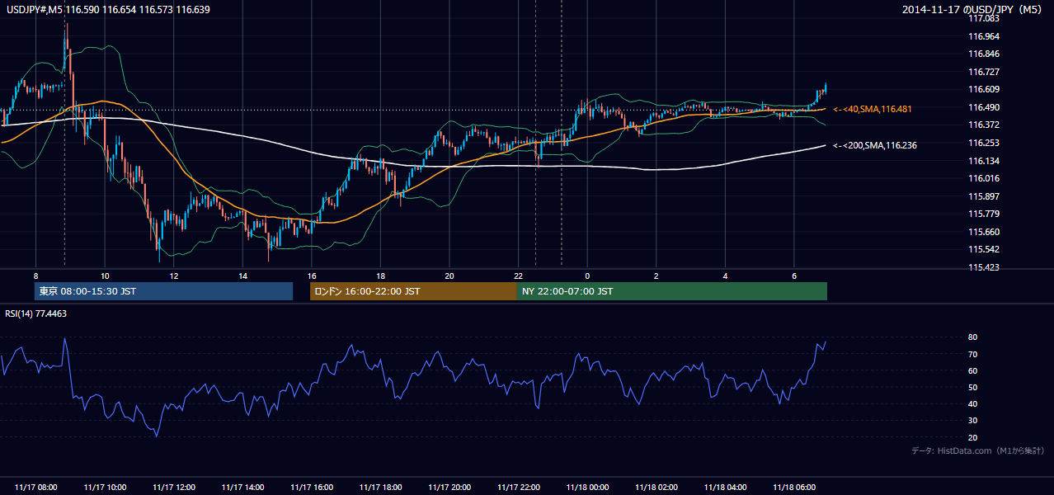Click the 11/18 04:00 time label

coord(725,488)
